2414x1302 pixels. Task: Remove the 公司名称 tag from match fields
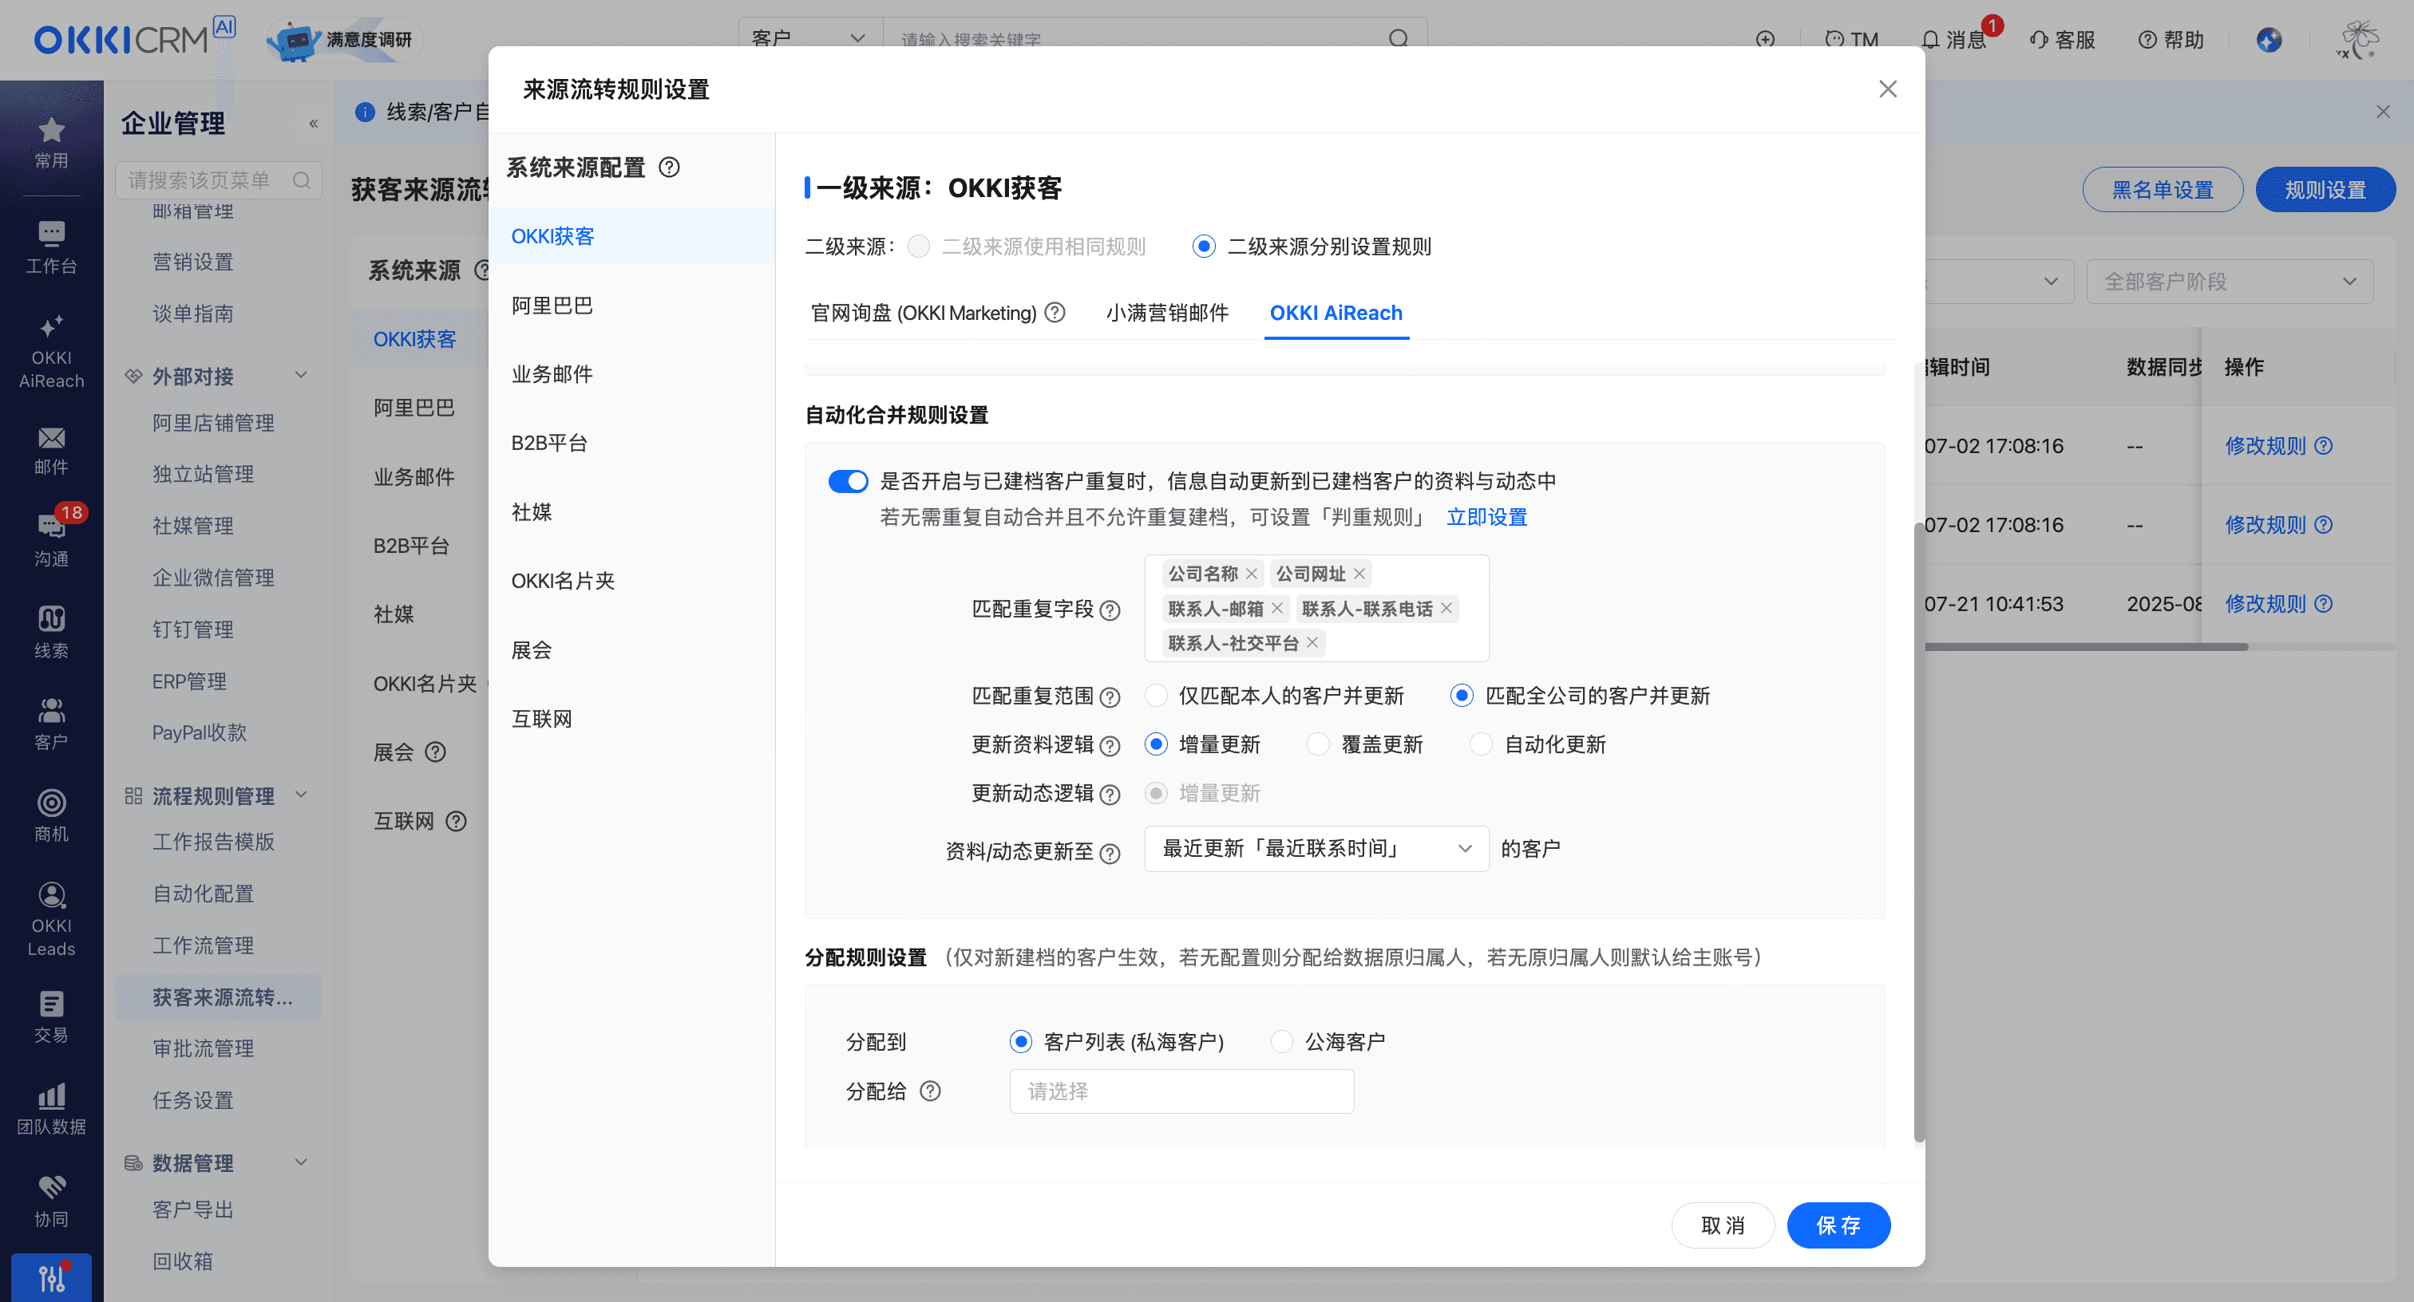point(1251,574)
